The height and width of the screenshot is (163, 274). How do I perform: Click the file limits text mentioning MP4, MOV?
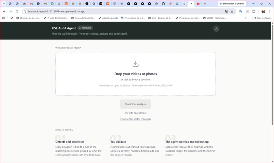[x=135, y=85]
